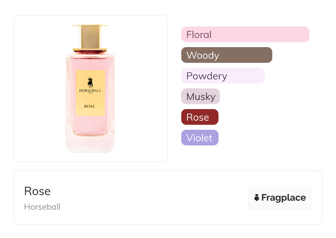The height and width of the screenshot is (238, 336).
Task: Click the empty area in the name card
Action: coord(152,198)
